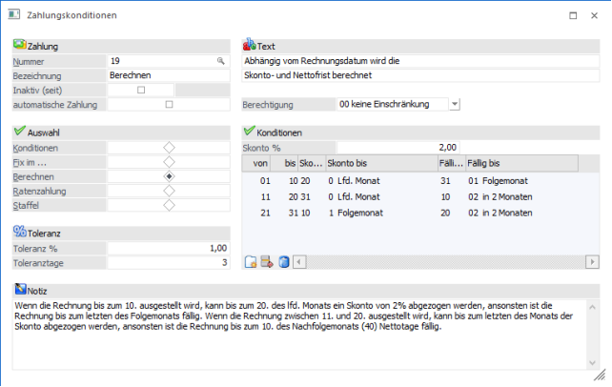Open the Berechtigung dropdown
This screenshot has height=387, width=612.
tap(454, 104)
